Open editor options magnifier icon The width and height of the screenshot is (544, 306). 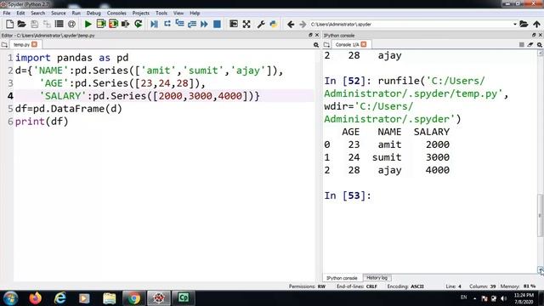[315, 45]
